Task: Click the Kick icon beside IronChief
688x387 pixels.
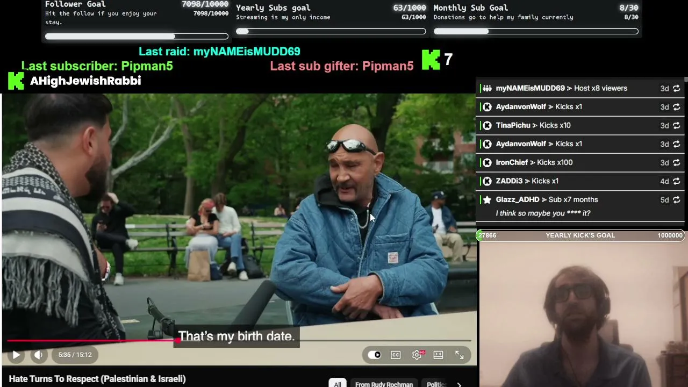Action: [487, 162]
